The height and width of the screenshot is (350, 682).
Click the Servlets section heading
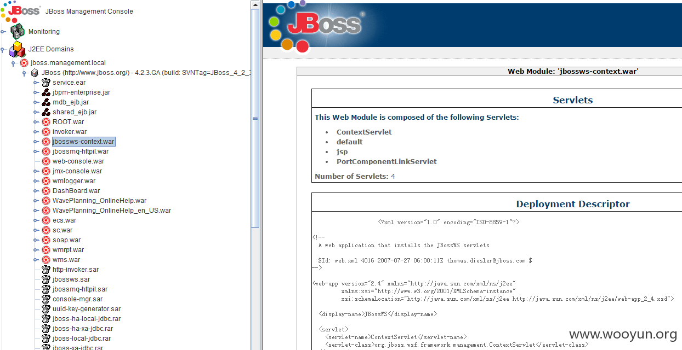click(573, 100)
